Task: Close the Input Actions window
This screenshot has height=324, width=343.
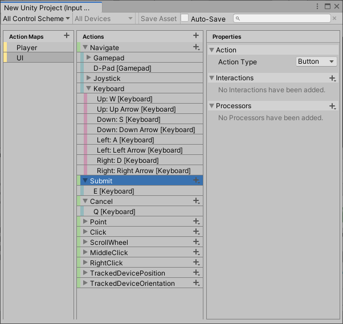Action: pos(337,6)
